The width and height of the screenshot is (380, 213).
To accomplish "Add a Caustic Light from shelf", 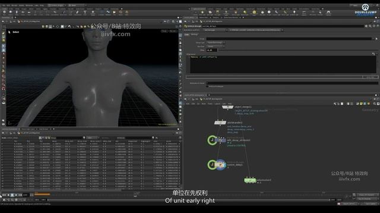I will point(277,12).
